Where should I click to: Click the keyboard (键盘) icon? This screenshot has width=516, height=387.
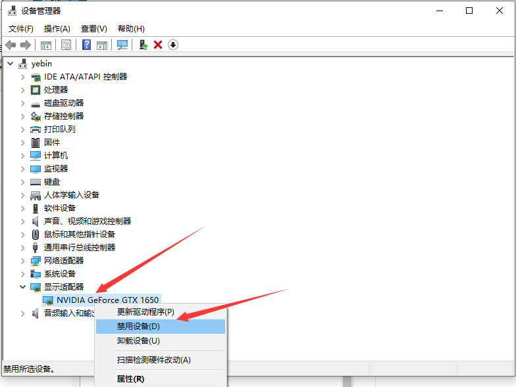(x=36, y=181)
